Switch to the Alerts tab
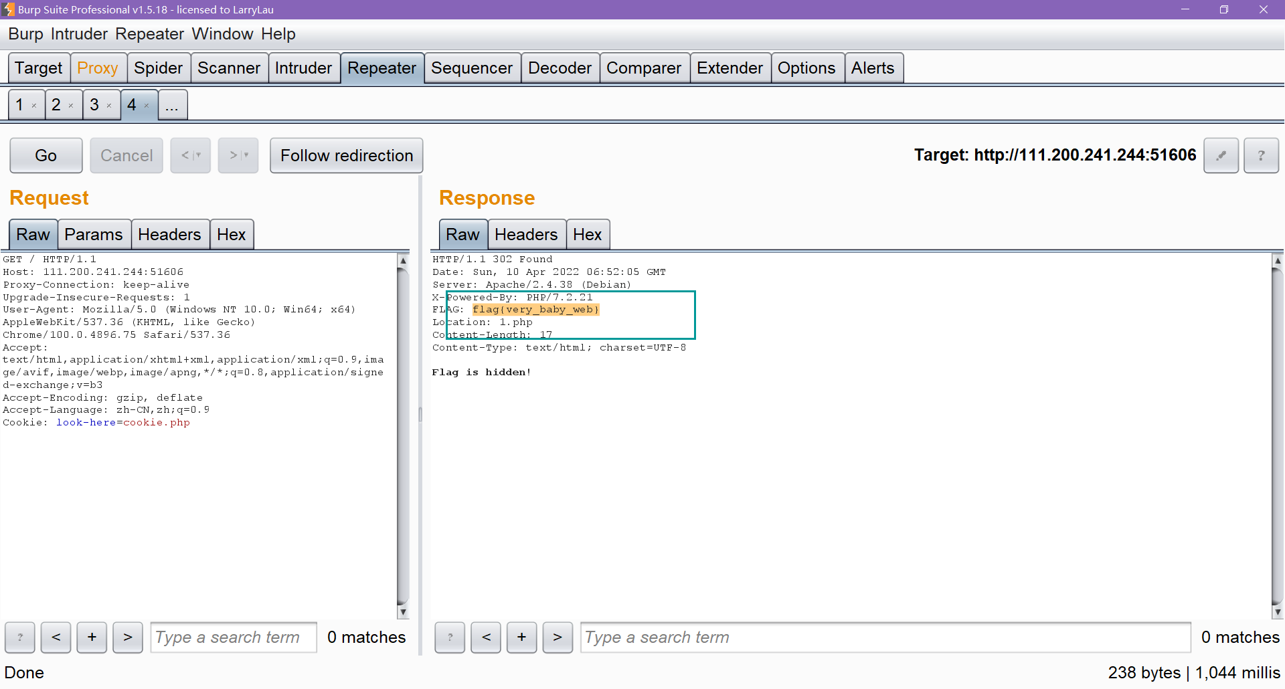Image resolution: width=1285 pixels, height=689 pixels. coord(873,68)
